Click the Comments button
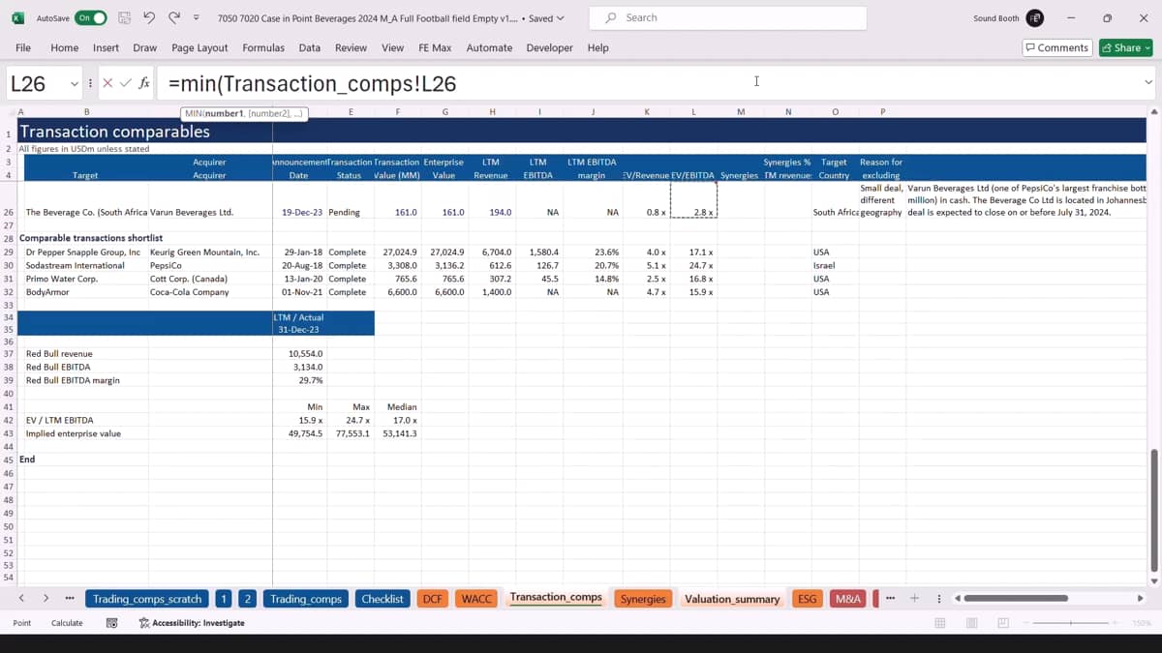The width and height of the screenshot is (1162, 653). (1057, 47)
